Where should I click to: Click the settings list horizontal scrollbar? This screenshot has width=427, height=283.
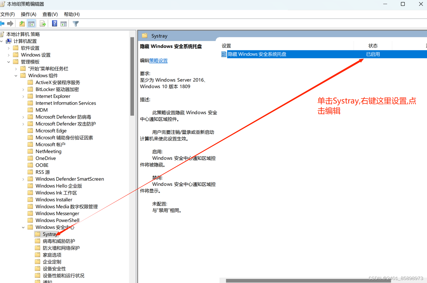click(308, 280)
